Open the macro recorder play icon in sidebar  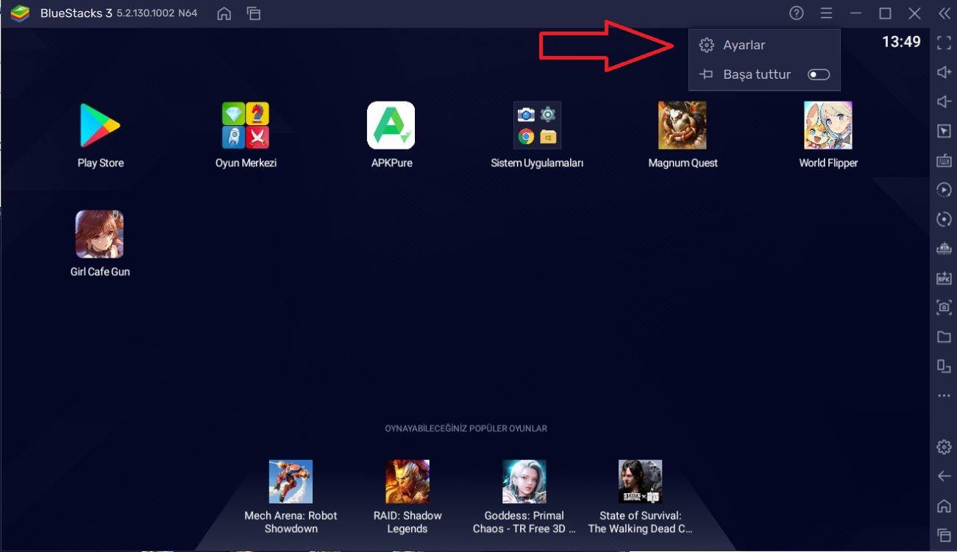[x=944, y=190]
